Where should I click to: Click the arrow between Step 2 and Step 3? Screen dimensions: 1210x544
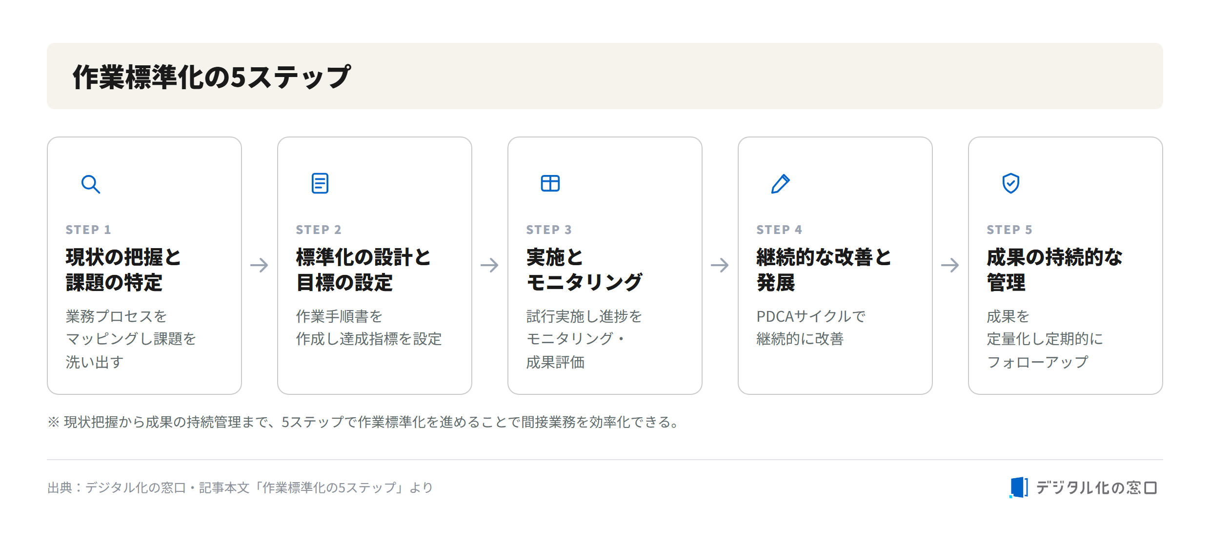[490, 265]
